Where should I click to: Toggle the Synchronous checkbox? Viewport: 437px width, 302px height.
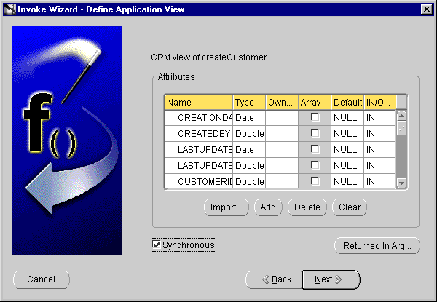[x=157, y=245]
